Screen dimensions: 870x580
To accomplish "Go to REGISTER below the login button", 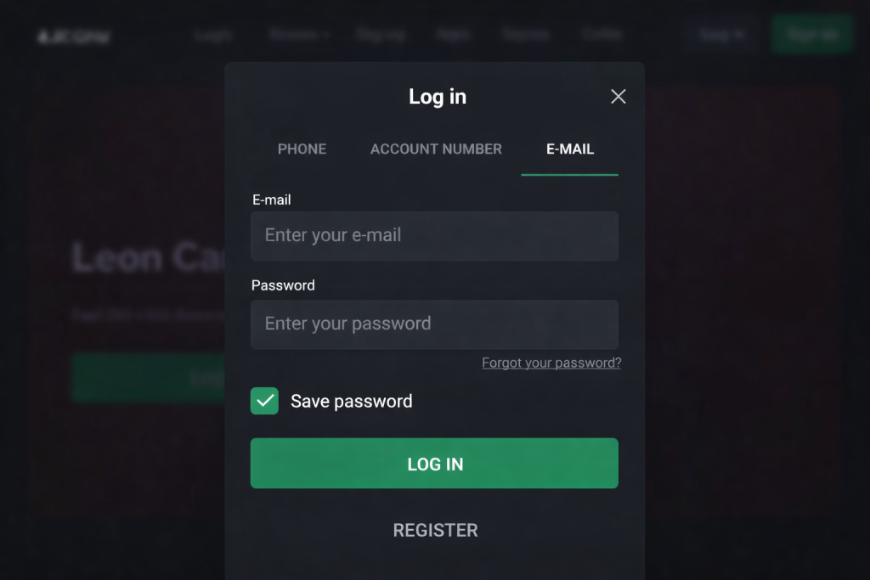I will 435,530.
